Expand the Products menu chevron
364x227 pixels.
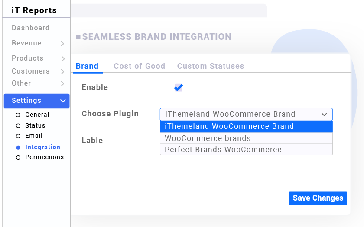coord(62,59)
